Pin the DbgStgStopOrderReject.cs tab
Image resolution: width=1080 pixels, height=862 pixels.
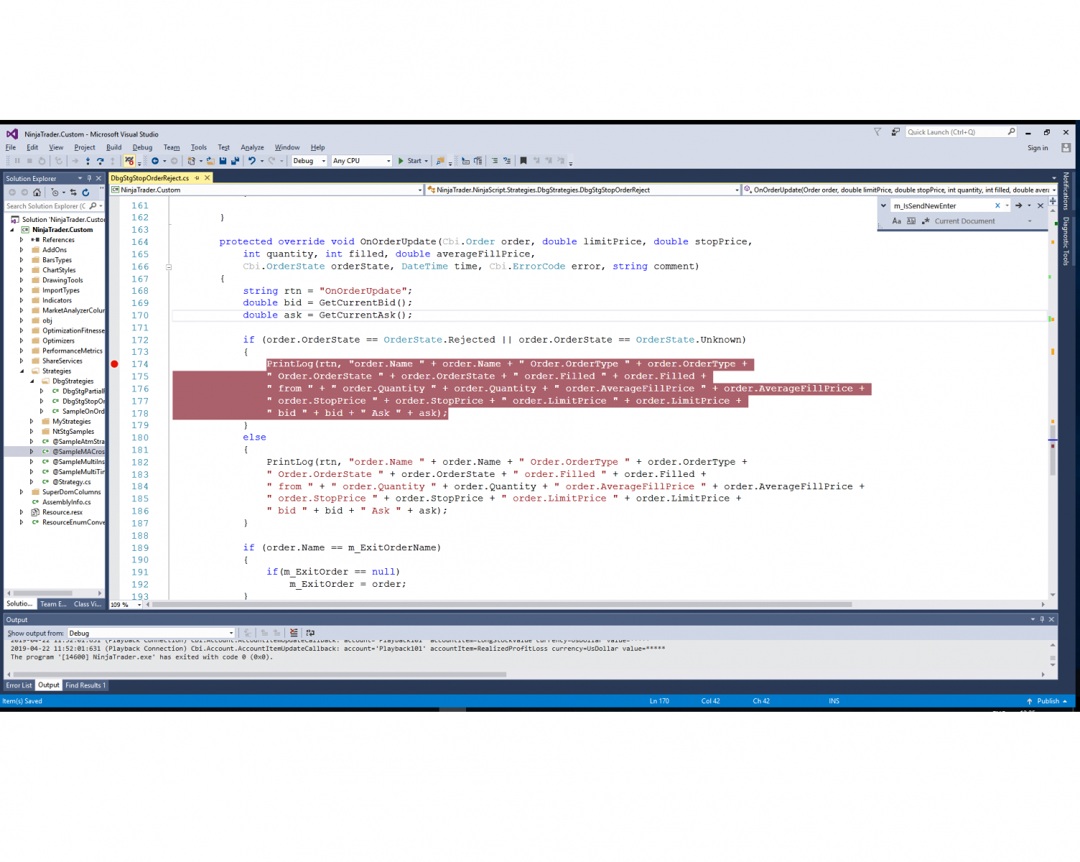[197, 178]
